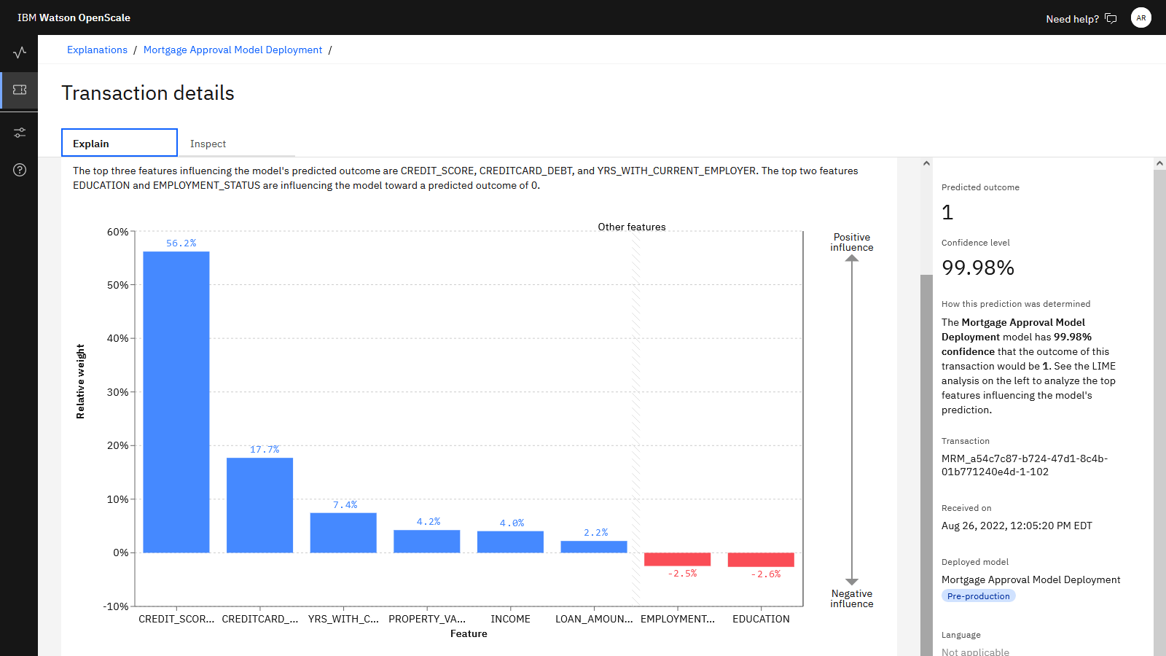This screenshot has height=656, width=1166.
Task: Click the right panel scroll up arrow
Action: (x=1159, y=163)
